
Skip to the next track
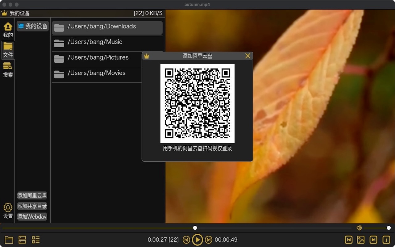tap(209, 240)
